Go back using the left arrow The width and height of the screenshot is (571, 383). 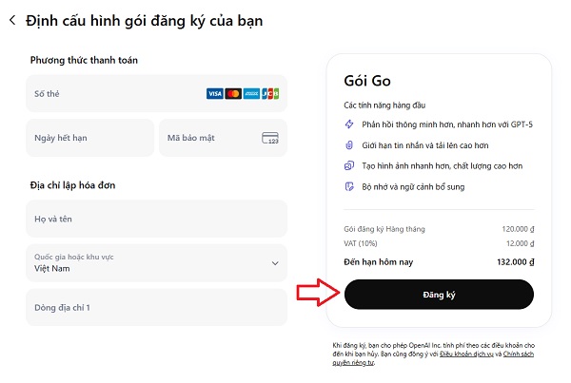12,20
